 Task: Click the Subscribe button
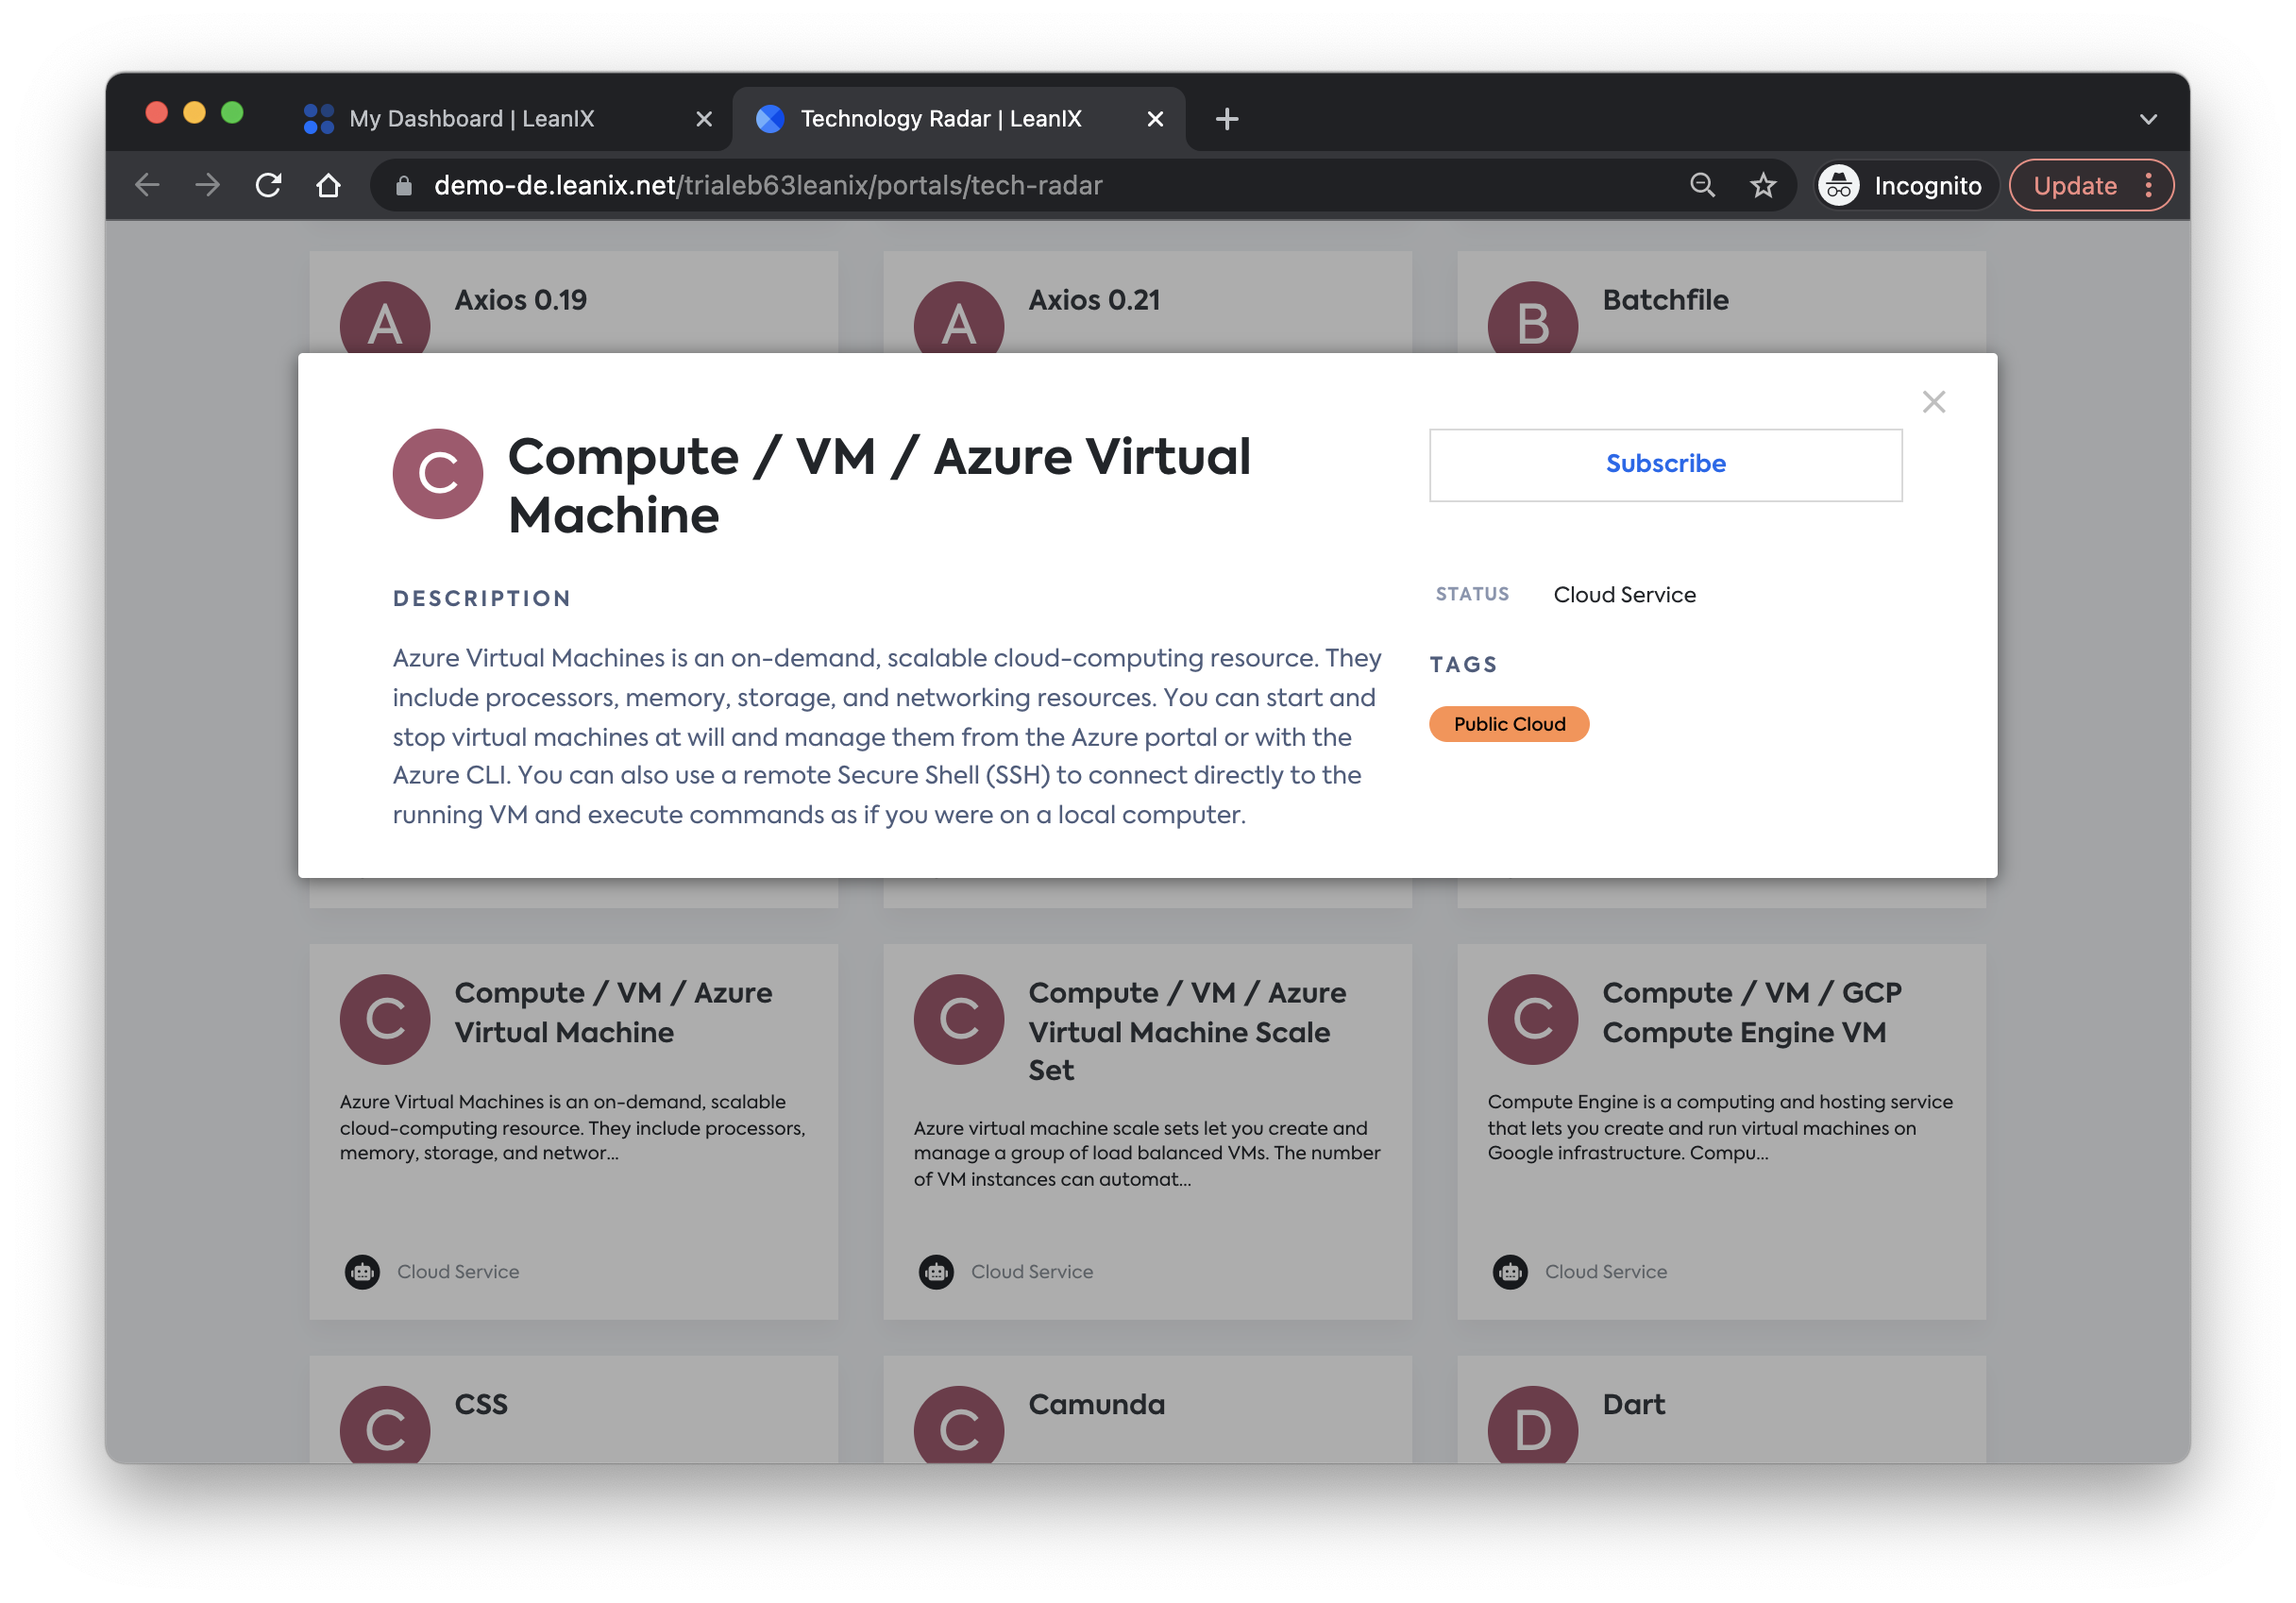coord(1664,464)
